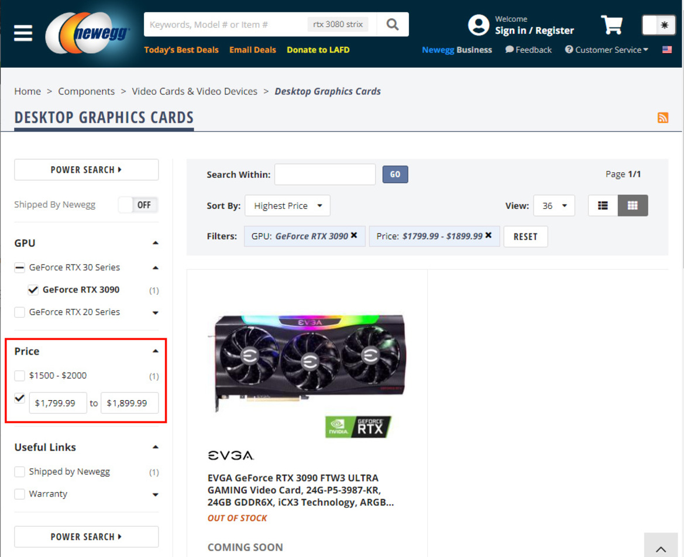
Task: Collapse the GeForce RTX 30 Series list
Action: (x=155, y=268)
